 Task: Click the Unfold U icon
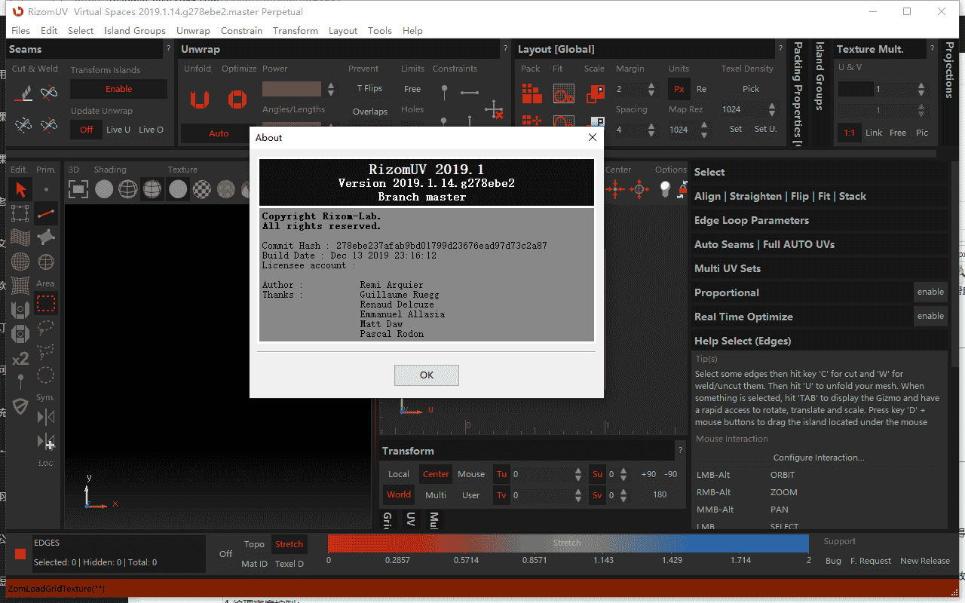[x=199, y=99]
